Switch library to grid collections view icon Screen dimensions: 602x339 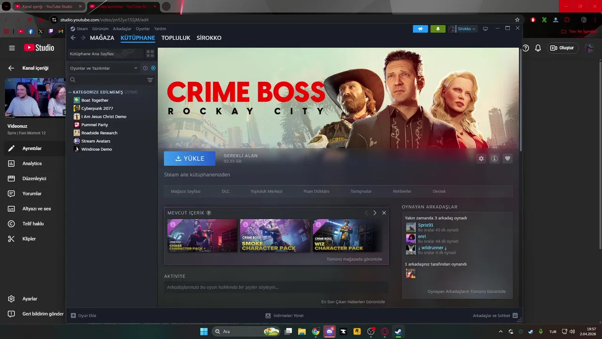tap(150, 54)
